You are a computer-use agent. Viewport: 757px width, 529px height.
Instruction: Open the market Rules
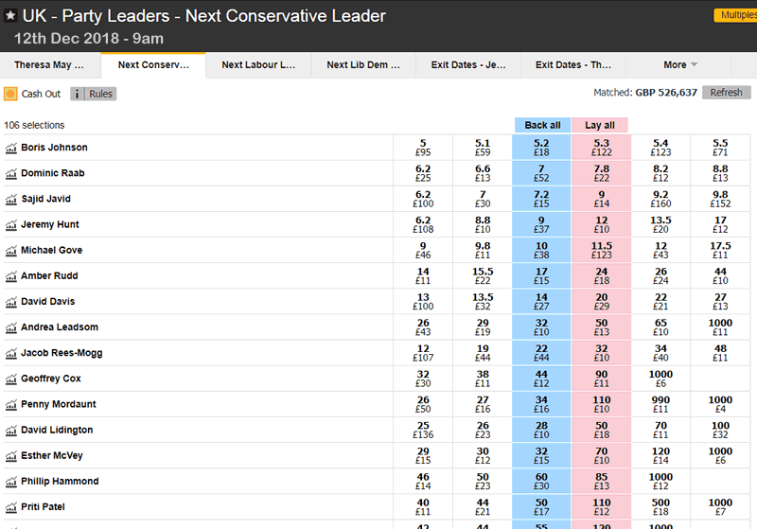point(100,94)
